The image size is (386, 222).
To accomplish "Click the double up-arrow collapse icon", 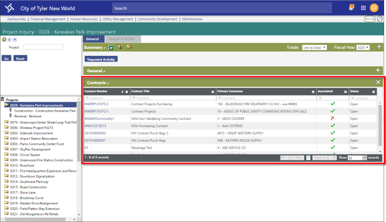I will pyautogui.click(x=9, y=39).
